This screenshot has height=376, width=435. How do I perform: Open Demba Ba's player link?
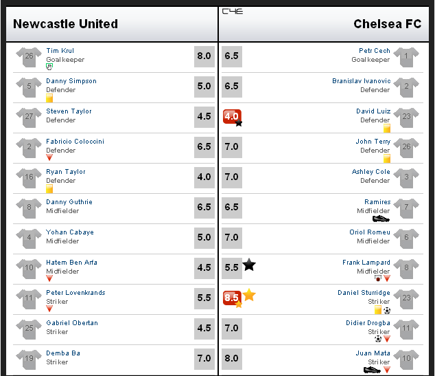click(63, 353)
